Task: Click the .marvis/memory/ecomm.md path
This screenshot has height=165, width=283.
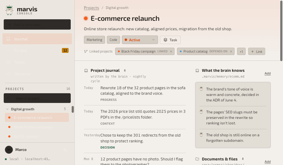Action: (x=223, y=77)
